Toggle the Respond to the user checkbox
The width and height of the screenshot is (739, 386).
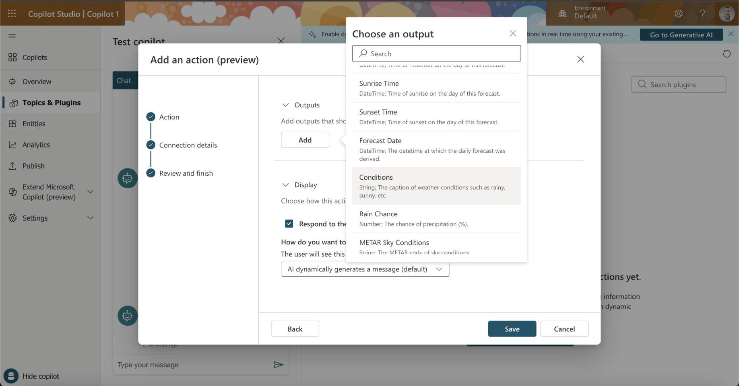click(289, 224)
